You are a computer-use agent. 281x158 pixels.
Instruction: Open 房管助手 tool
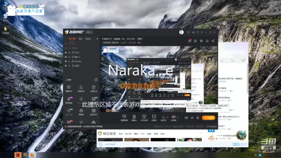[81, 89]
